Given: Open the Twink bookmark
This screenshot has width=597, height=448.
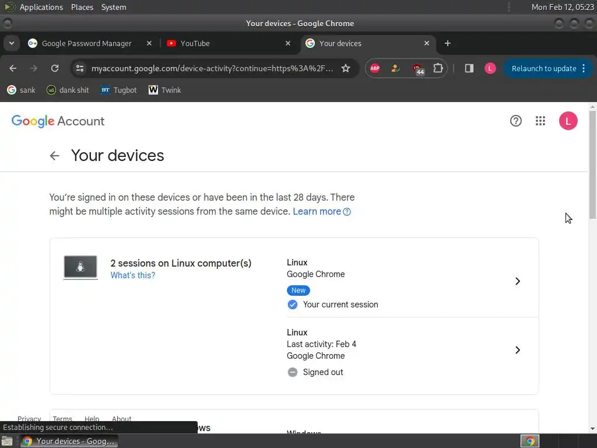Looking at the screenshot, I should [165, 90].
